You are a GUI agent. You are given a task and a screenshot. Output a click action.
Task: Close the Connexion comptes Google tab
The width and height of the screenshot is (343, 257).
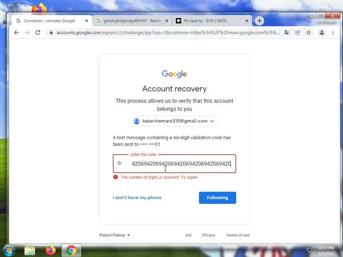coord(87,21)
